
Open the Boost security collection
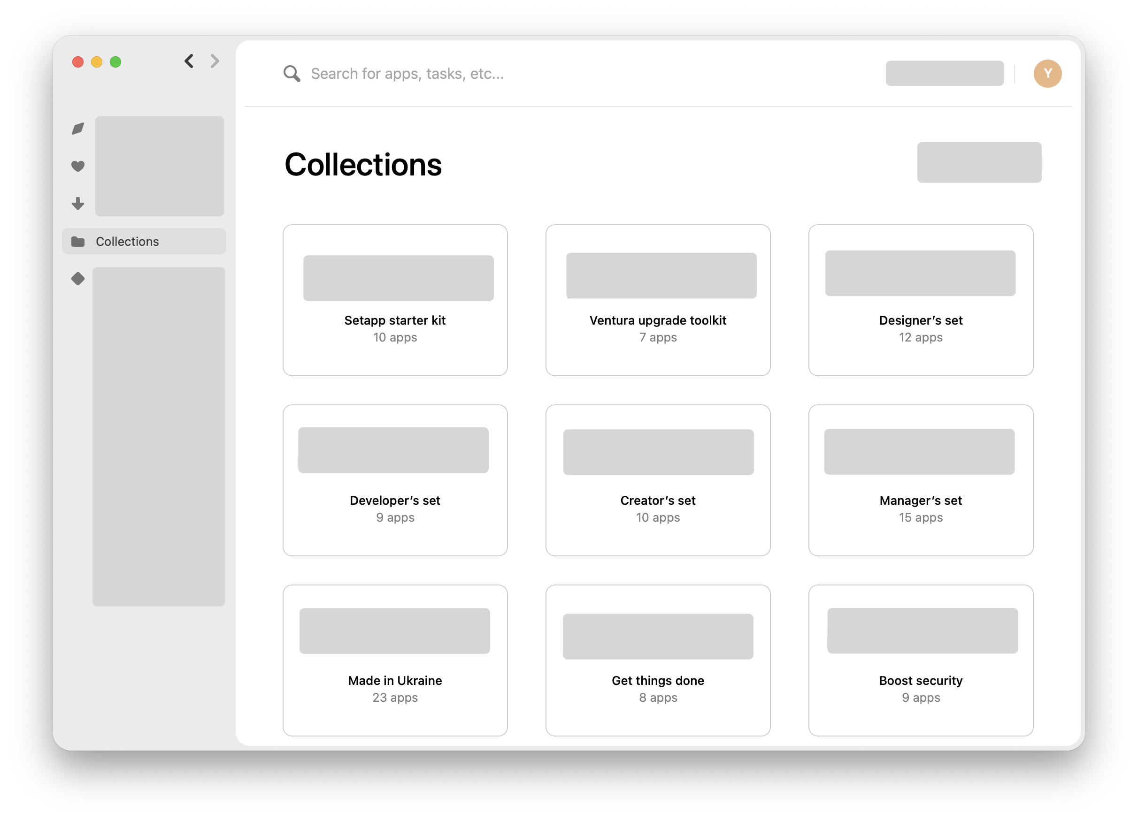[921, 660]
